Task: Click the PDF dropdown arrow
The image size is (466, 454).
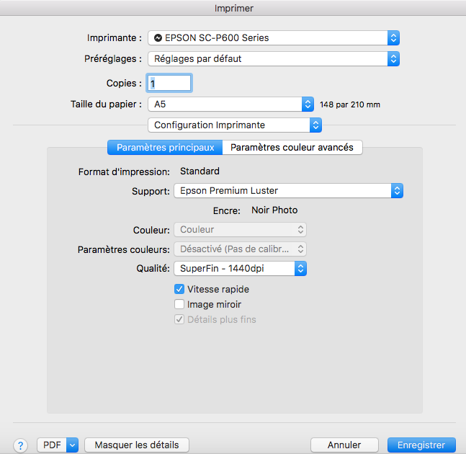Action: point(72,445)
